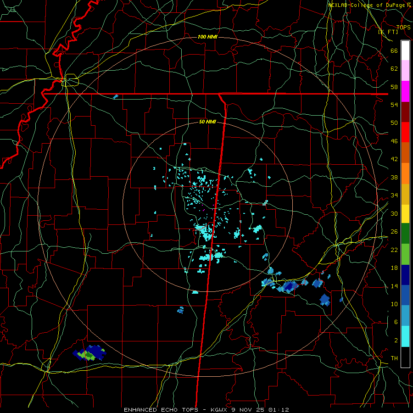Click the white swatch in the tops legend
This screenshot has height=413, width=413.
point(405,50)
